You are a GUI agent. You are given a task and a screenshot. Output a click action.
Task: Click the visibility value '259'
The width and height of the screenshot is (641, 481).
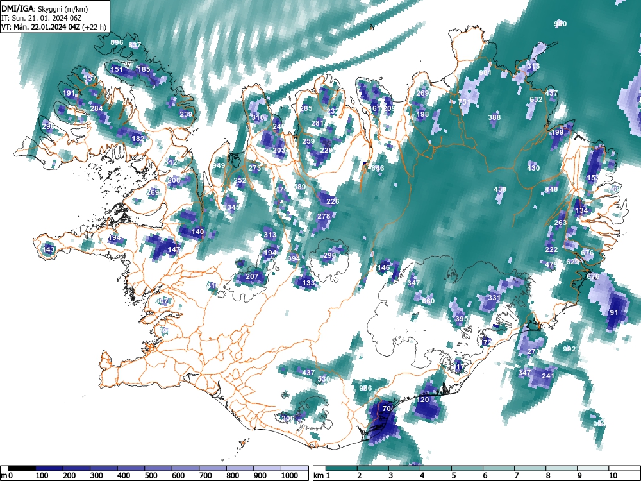(309, 141)
